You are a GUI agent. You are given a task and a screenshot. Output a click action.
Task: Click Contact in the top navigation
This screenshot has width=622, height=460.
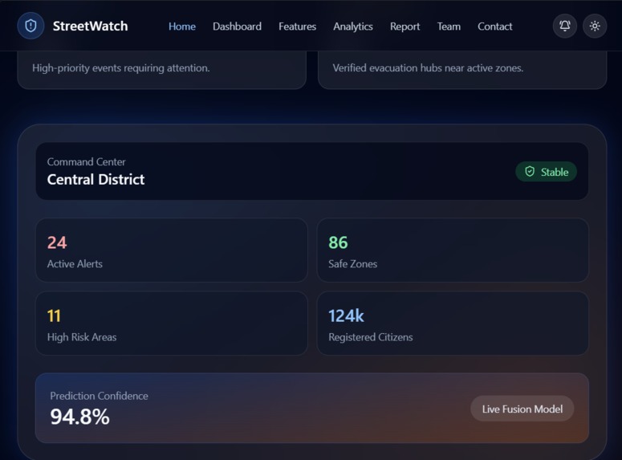[x=494, y=26]
